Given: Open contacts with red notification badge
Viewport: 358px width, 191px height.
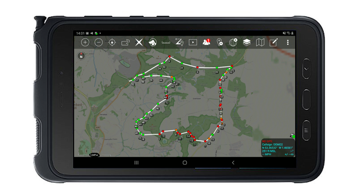Looking at the screenshot, I should point(207,42).
